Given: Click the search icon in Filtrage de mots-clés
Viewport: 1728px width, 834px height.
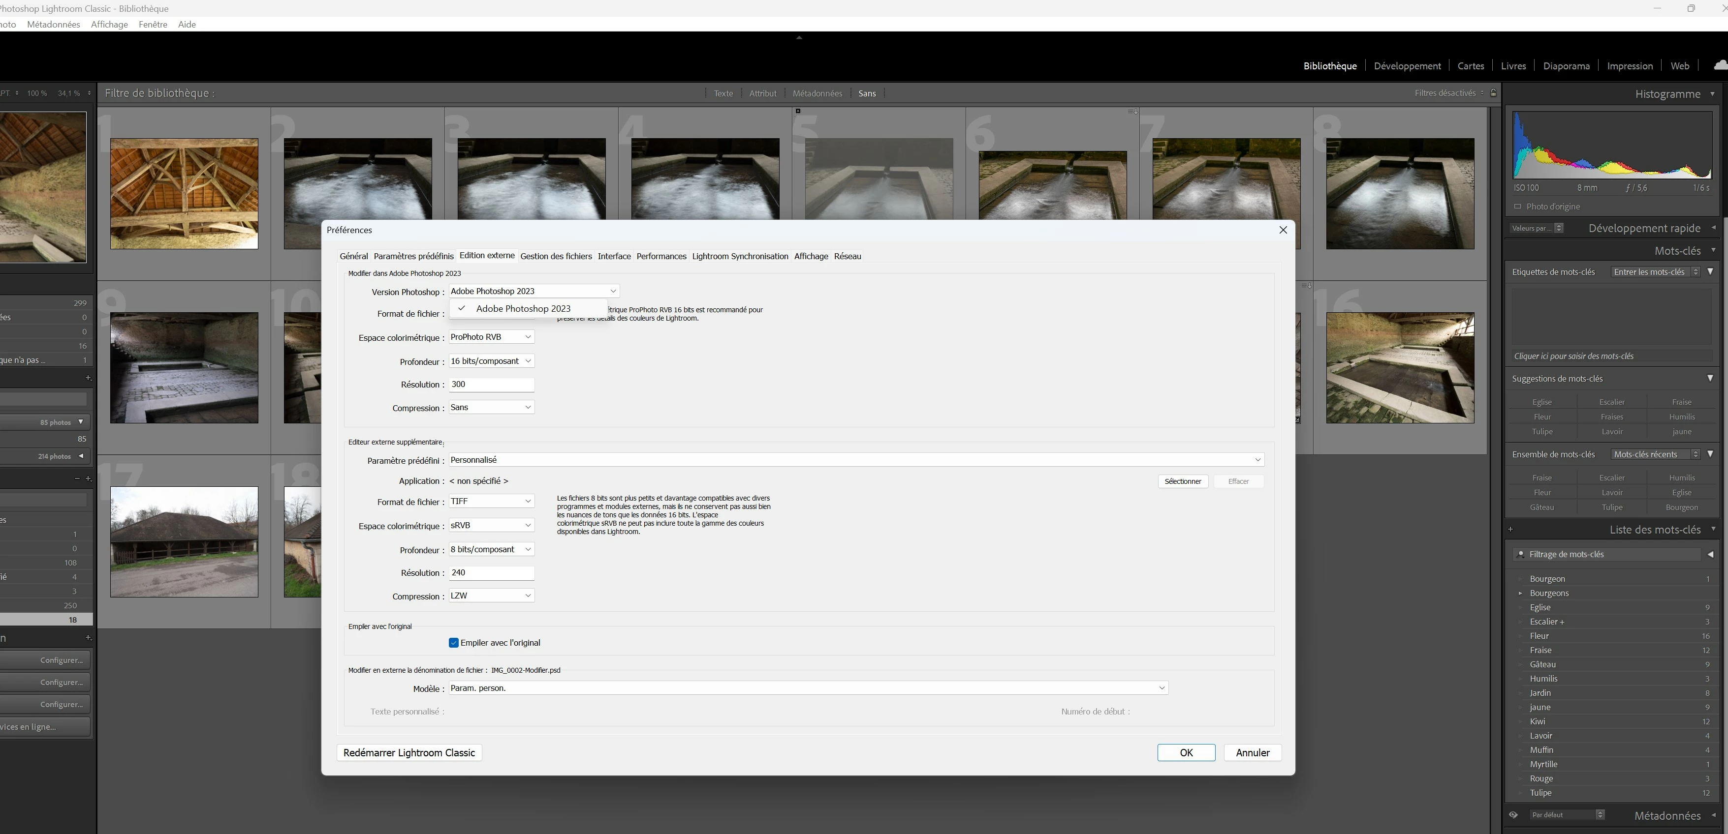Looking at the screenshot, I should pos(1521,554).
